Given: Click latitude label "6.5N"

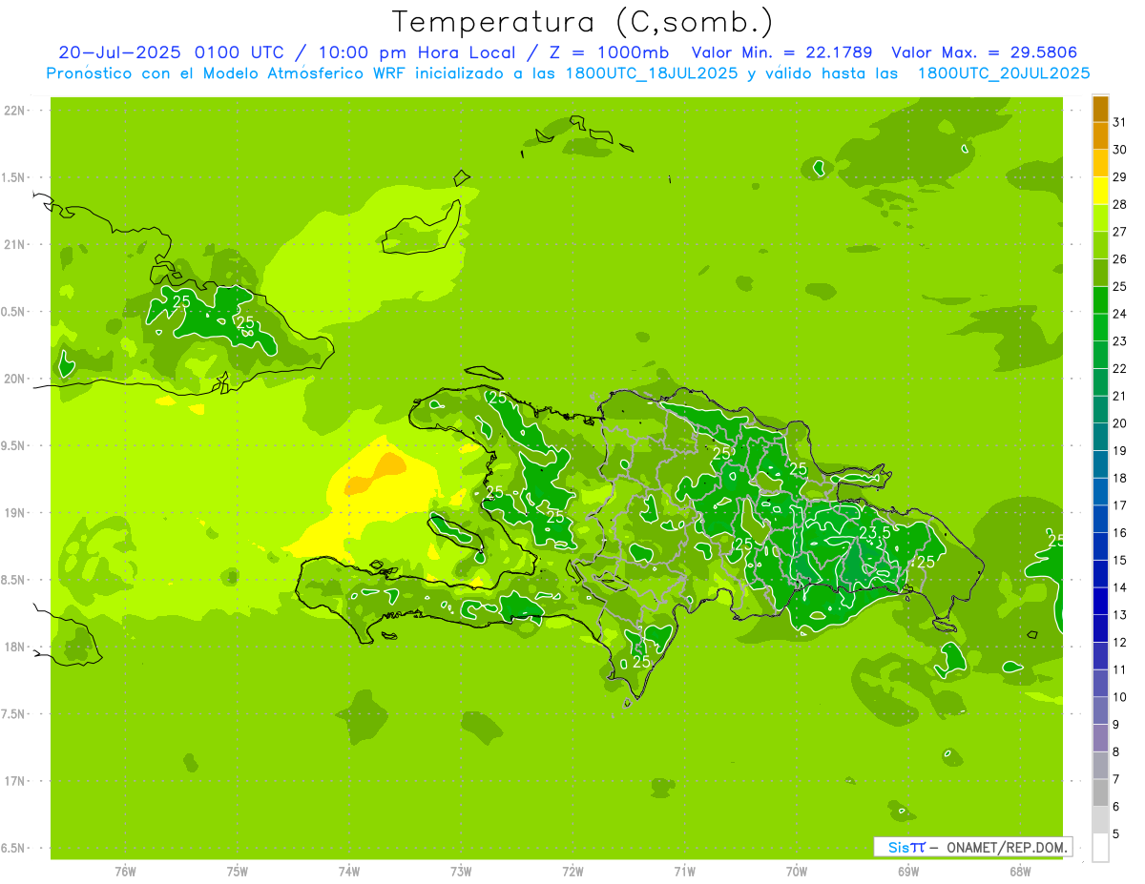Looking at the screenshot, I should tap(13, 849).
